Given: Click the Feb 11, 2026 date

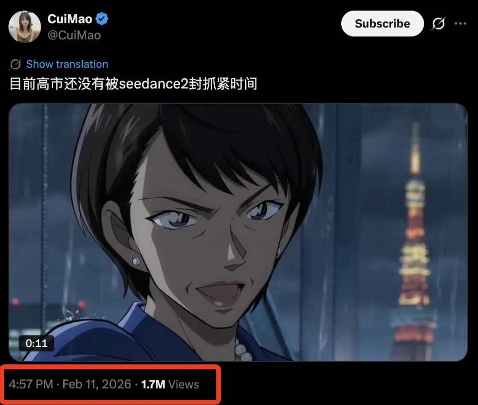Looking at the screenshot, I should click(96, 384).
